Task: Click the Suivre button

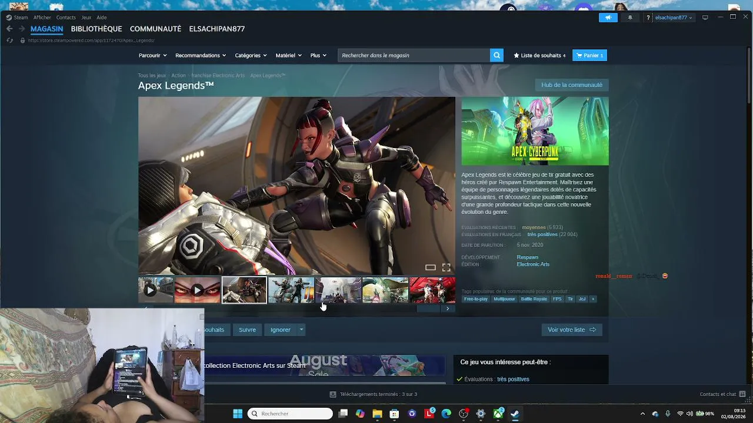Action: tap(247, 330)
